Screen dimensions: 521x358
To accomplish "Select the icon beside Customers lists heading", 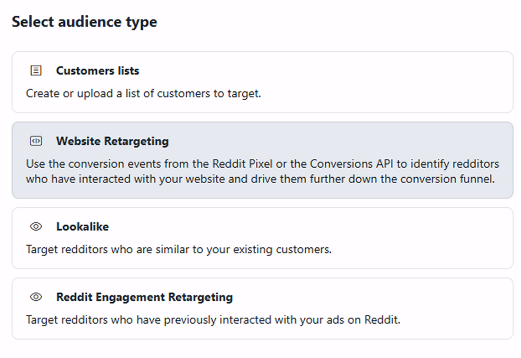I will (36, 70).
